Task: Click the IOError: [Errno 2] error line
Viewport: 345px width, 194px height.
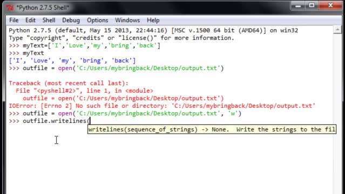Action: pos(162,106)
